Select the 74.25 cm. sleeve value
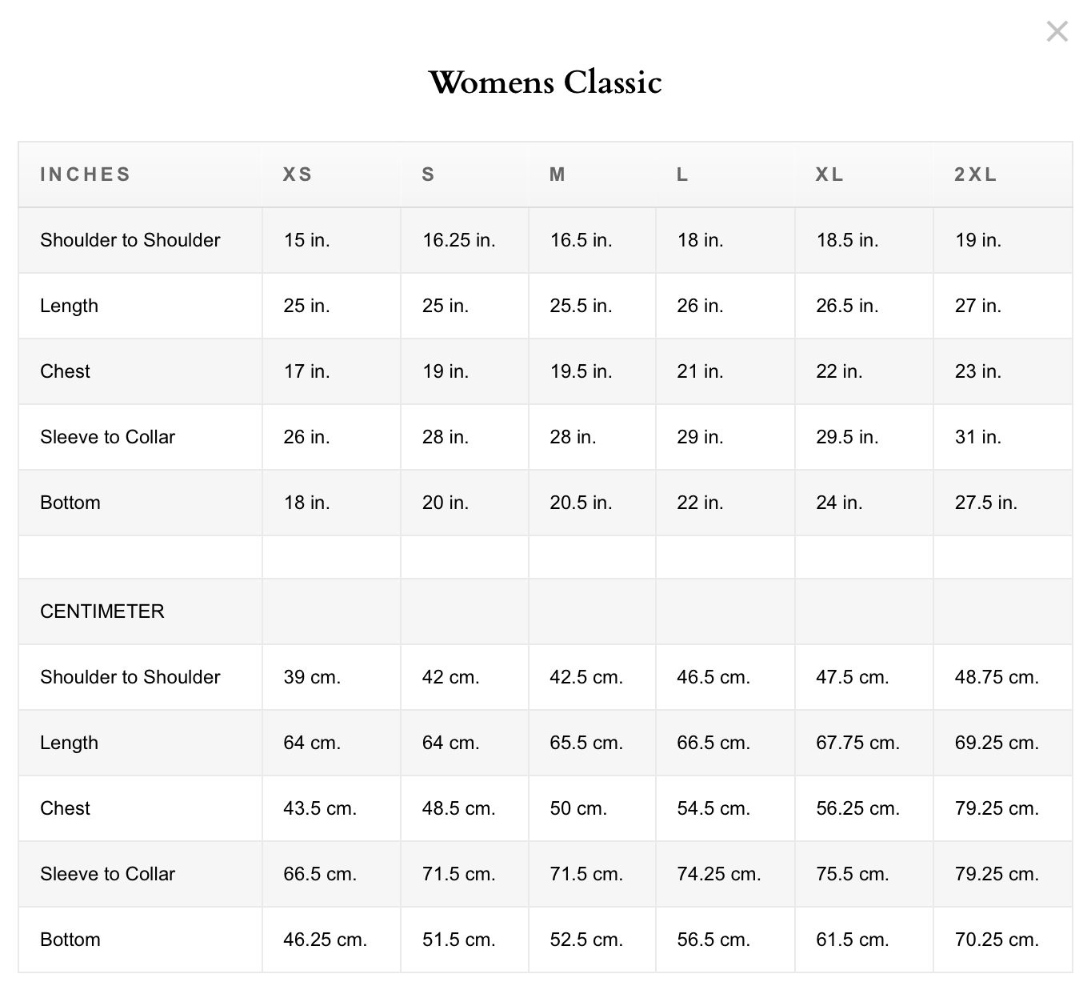This screenshot has width=1091, height=986. (718, 874)
